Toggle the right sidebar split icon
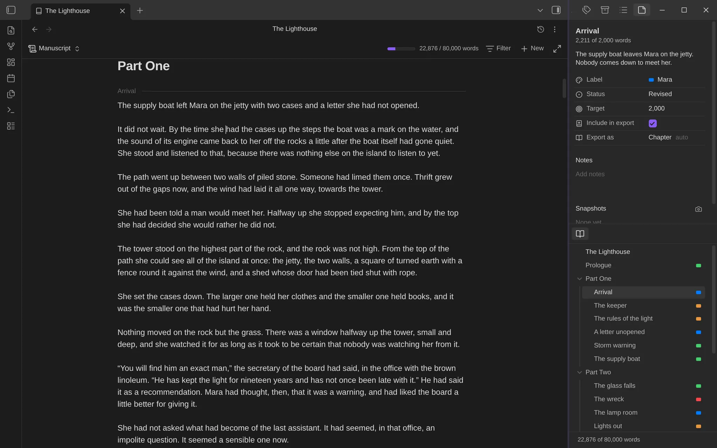 pyautogui.click(x=556, y=10)
